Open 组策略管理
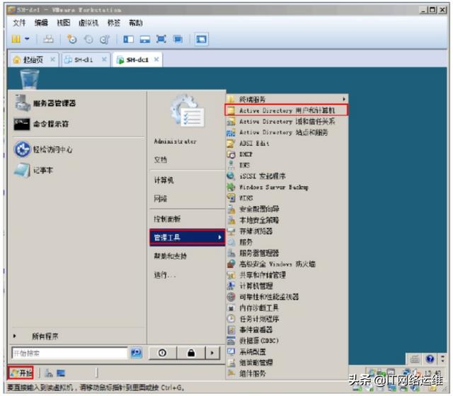 pos(286,363)
